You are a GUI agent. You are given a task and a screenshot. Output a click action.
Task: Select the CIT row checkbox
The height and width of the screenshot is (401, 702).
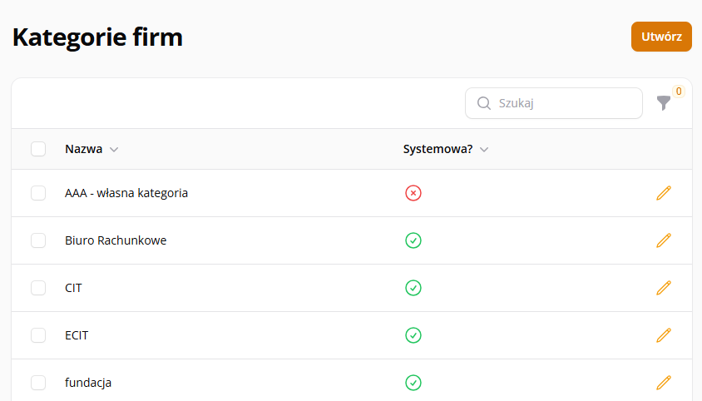[x=38, y=288]
